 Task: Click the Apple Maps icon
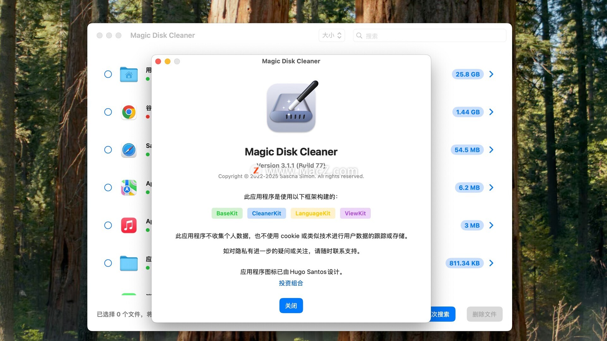(x=129, y=188)
